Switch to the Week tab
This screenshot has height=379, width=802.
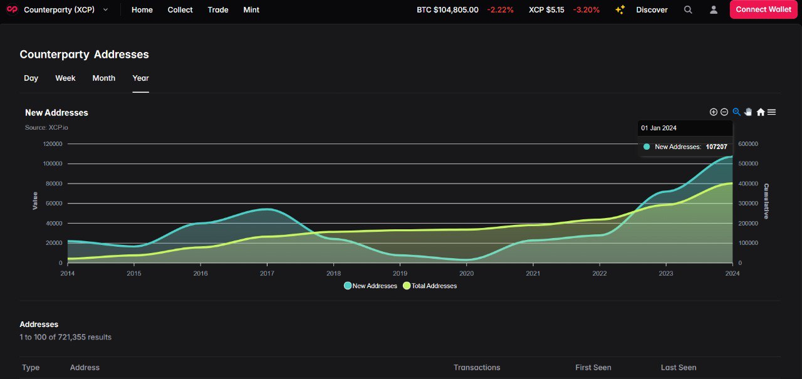tap(65, 78)
